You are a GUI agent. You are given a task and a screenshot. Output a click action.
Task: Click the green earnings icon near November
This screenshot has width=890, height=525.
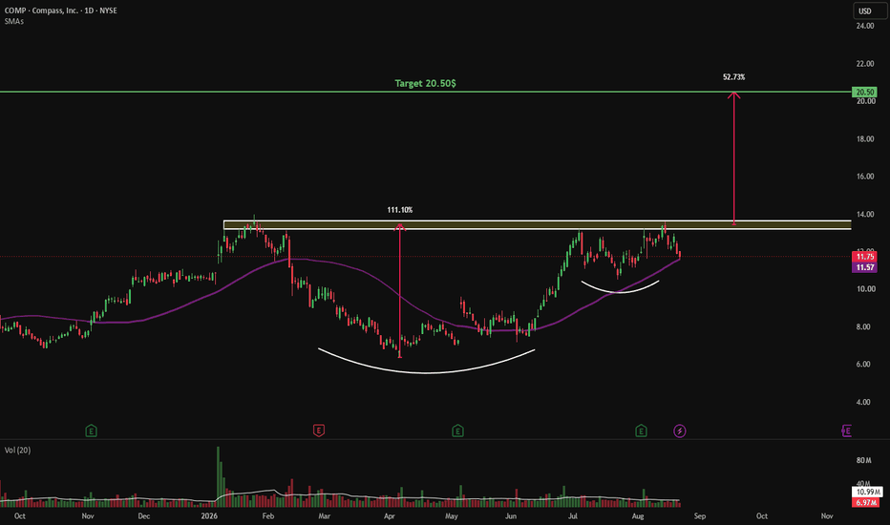click(91, 430)
